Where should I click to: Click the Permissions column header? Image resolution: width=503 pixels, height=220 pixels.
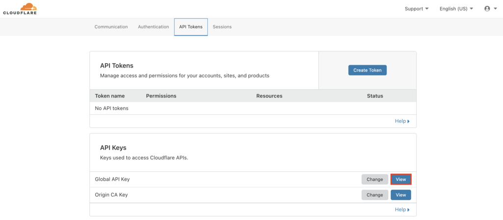[161, 96]
